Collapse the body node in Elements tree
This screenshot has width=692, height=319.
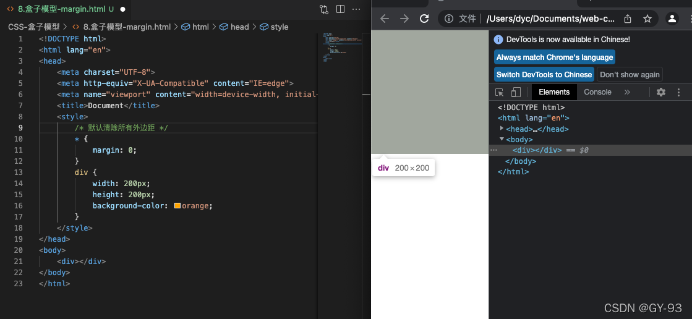pos(502,139)
